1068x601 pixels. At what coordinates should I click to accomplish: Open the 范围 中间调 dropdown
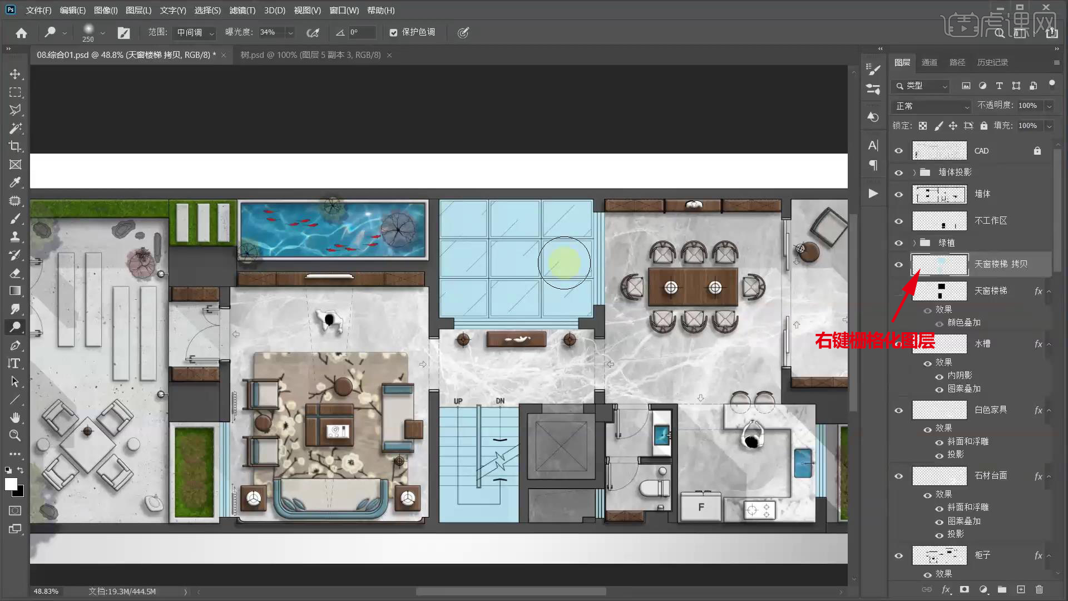click(x=195, y=33)
